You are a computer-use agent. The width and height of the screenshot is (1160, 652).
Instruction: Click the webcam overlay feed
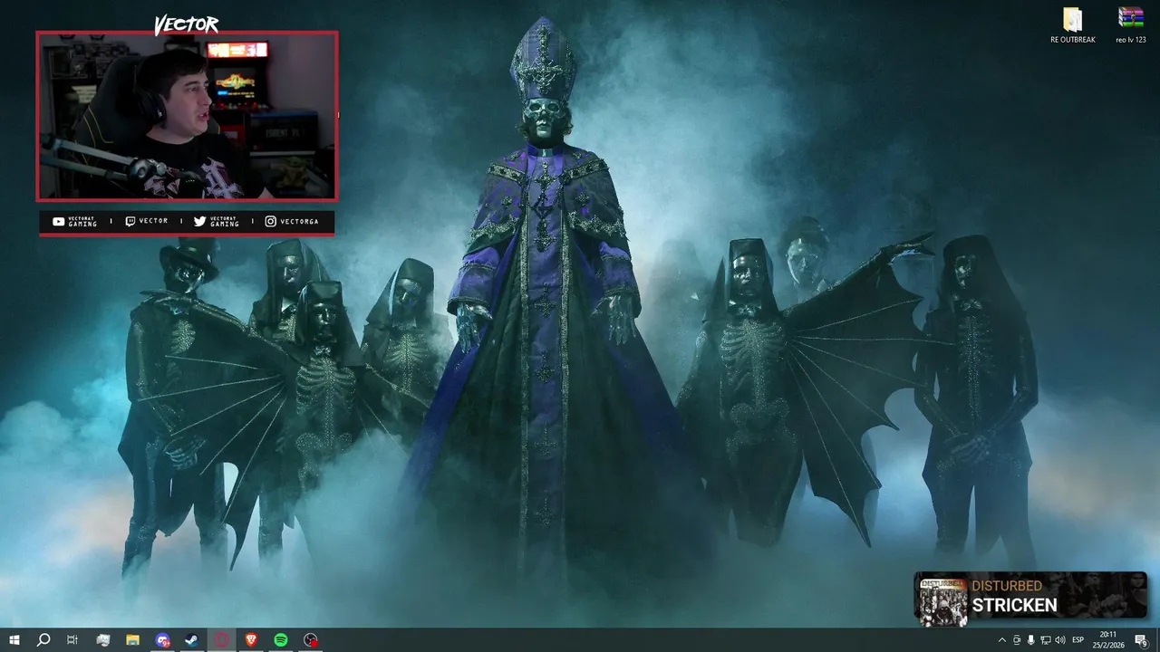click(x=188, y=116)
